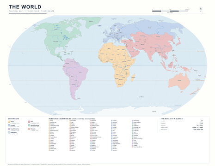The width and height of the screenshot is (215, 166).
Task: Click "Trinidad and Tobago" in numbered list
Action: pos(138,139)
